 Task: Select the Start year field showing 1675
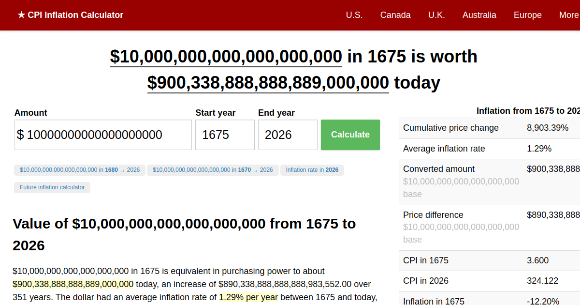click(x=225, y=135)
